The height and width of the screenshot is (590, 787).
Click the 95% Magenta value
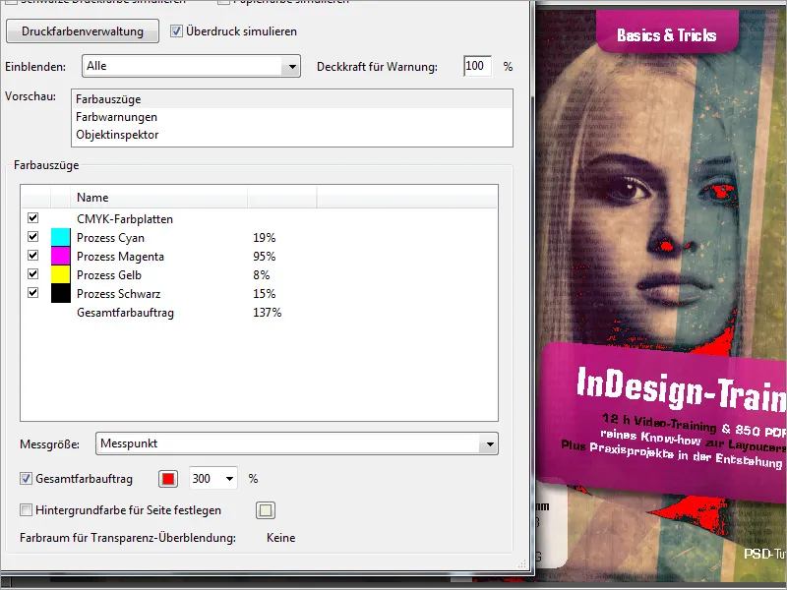[x=264, y=257]
